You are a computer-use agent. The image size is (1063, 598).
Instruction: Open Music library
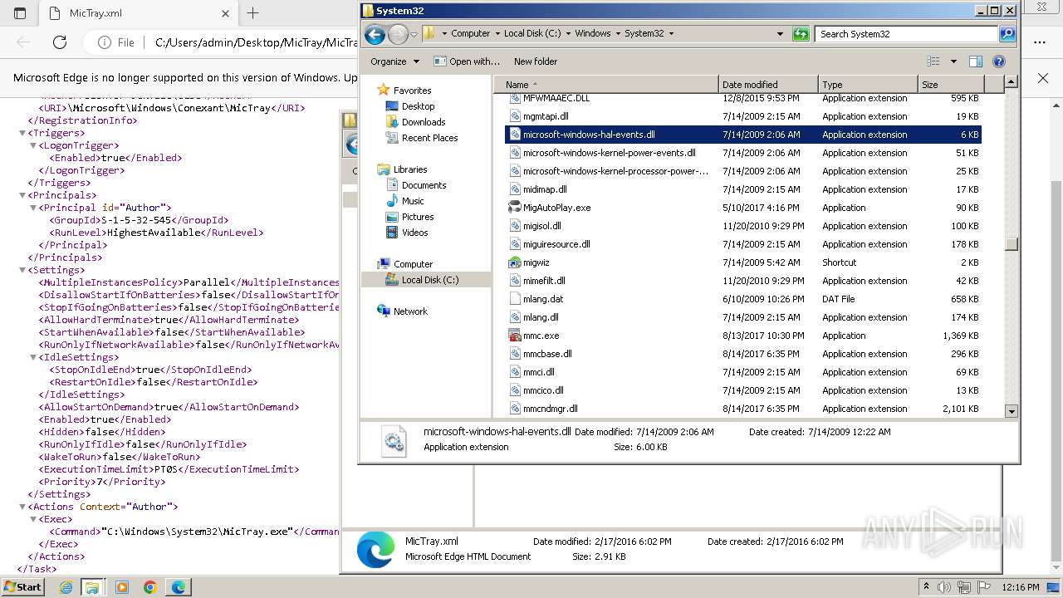(413, 201)
